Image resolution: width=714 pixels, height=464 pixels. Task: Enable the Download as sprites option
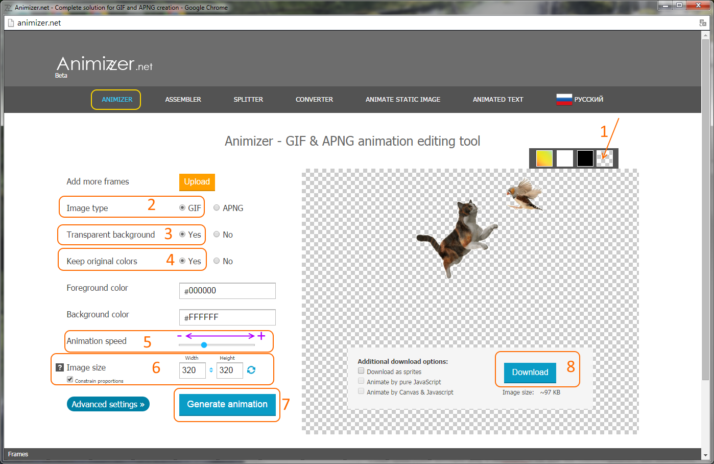(x=361, y=370)
